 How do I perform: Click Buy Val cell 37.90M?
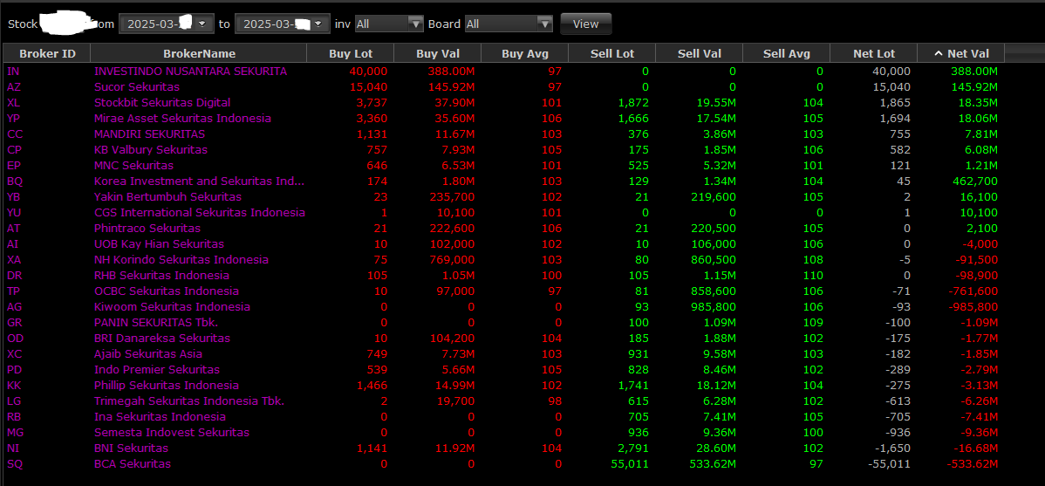point(455,103)
